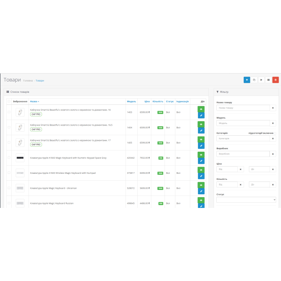Select the Apple Magic Keyboard - Ukrainian name
This screenshot has width=281, height=281.
[x=53, y=188]
